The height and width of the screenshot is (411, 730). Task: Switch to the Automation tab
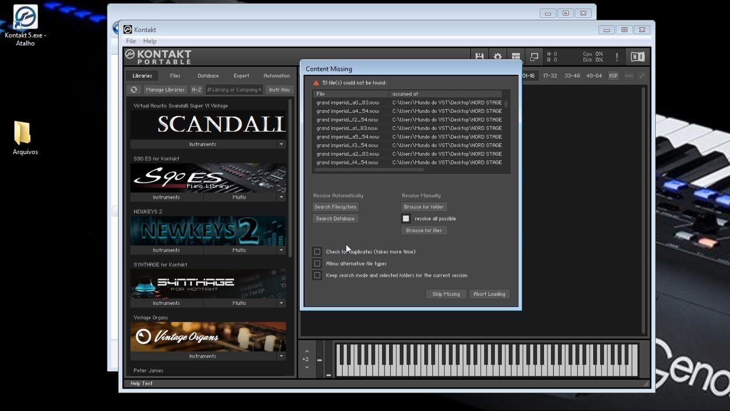277,76
